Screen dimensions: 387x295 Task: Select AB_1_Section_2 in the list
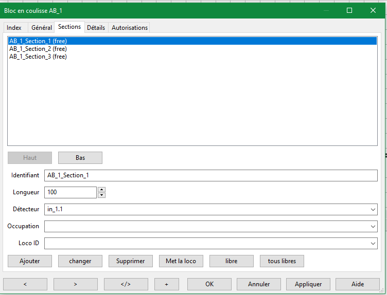(38, 49)
